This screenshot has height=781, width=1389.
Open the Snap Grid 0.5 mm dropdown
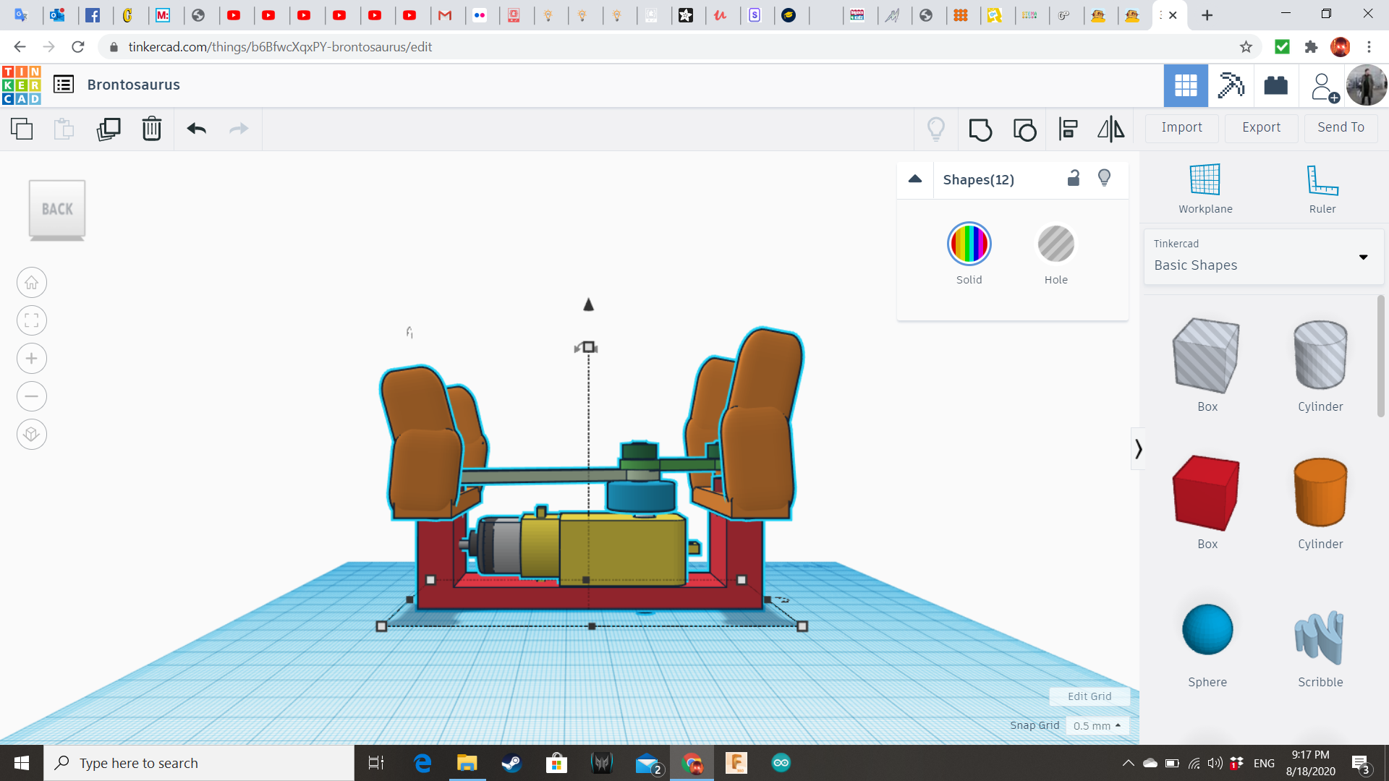(1097, 725)
